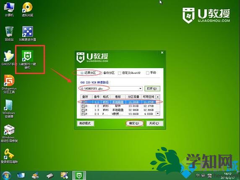Select the partition row numbered 1:2
This screenshot has height=180, width=240.
pyautogui.click(x=118, y=106)
